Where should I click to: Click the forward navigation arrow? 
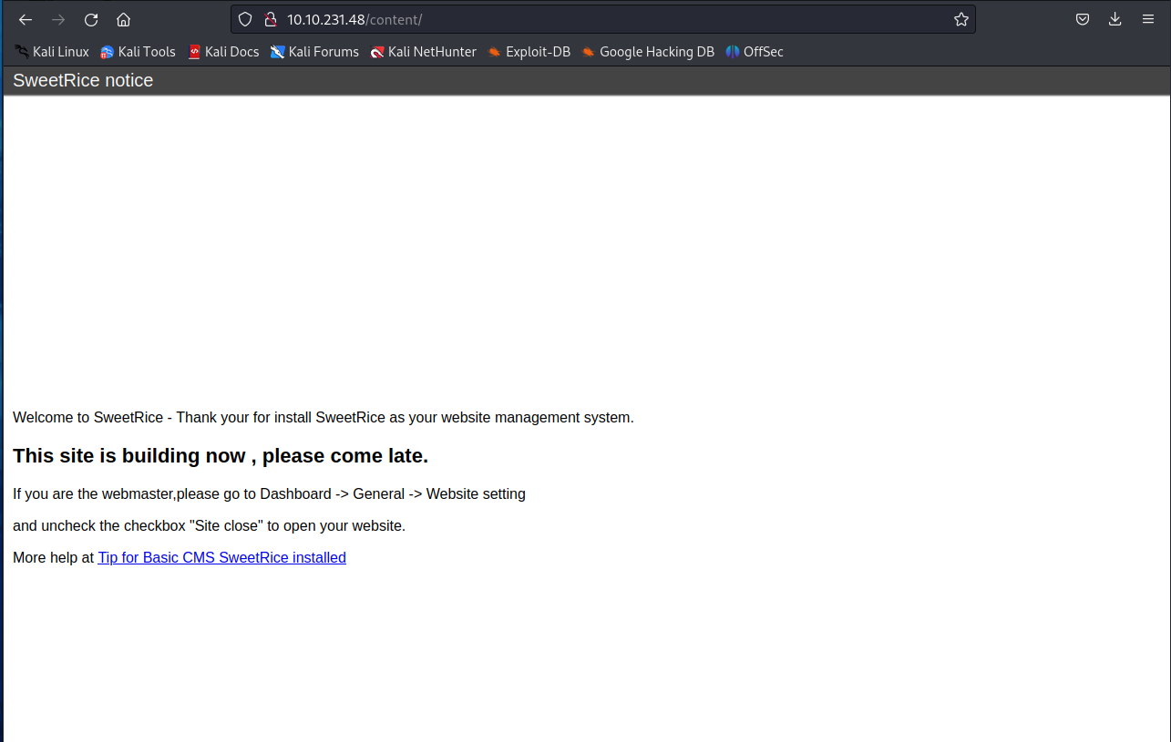pos(58,19)
